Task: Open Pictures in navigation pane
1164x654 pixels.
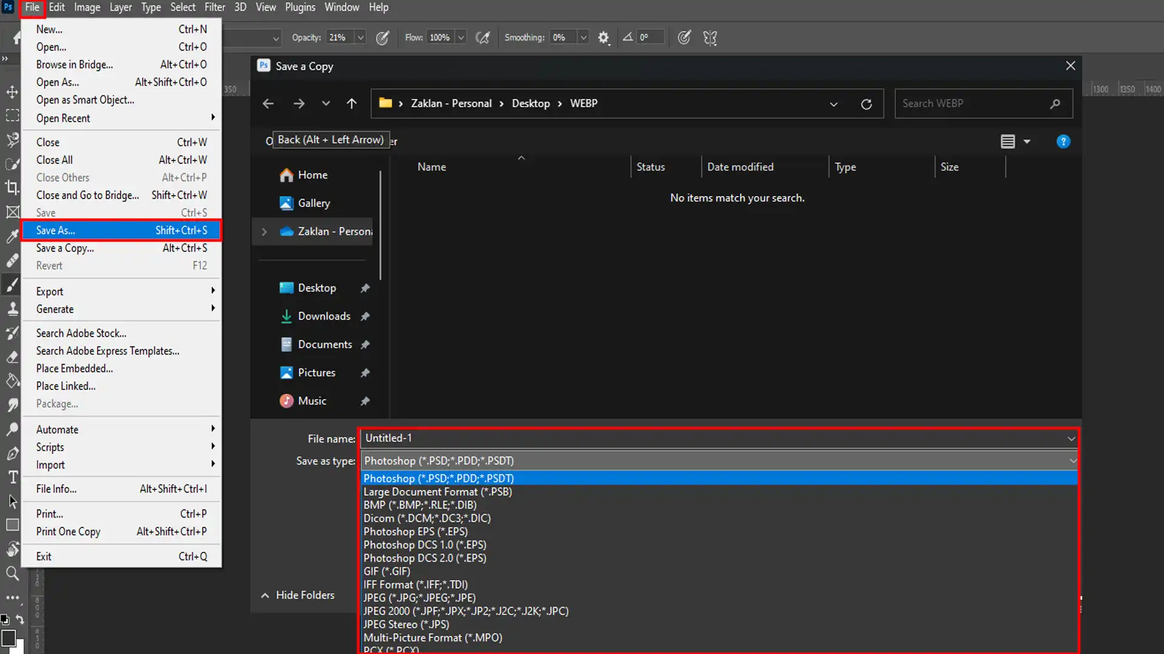Action: pyautogui.click(x=316, y=372)
